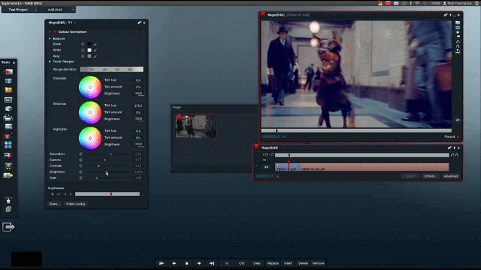This screenshot has height=270, width=481.
Task: Click the red flag icon of the viewer window
Action: [263, 14]
